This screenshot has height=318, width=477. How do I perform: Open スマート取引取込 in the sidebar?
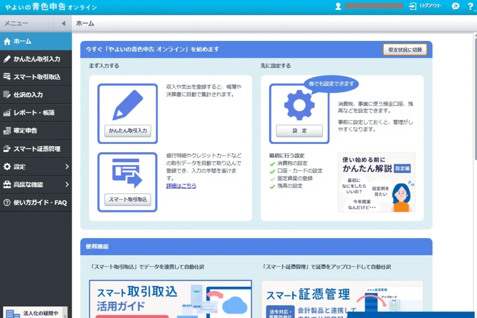36,77
